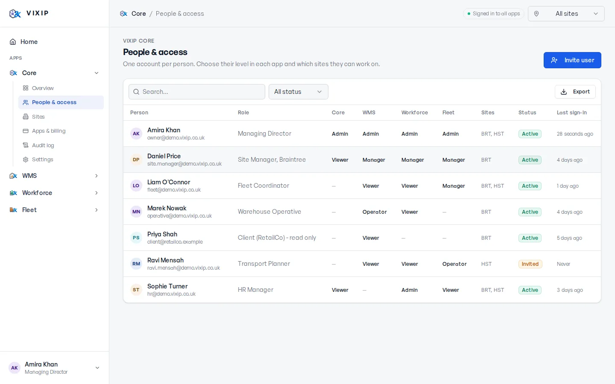Image resolution: width=615 pixels, height=384 pixels.
Task: Click the WMS app icon
Action: tap(13, 176)
